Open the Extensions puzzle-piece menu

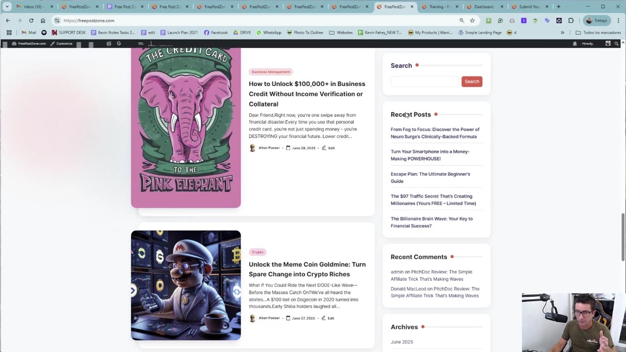point(571,21)
